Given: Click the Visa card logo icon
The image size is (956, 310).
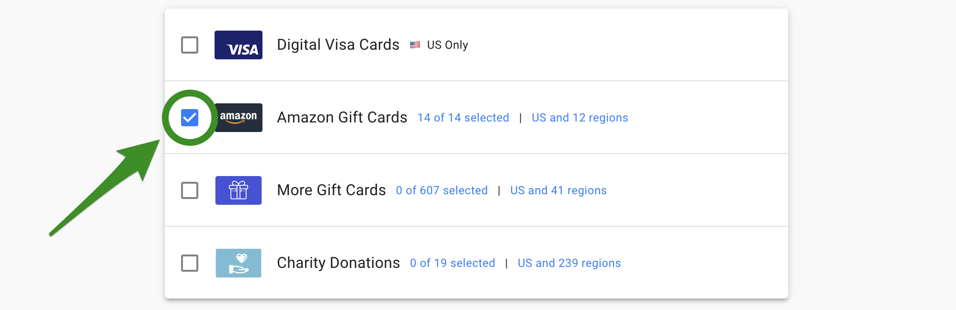Looking at the screenshot, I should pyautogui.click(x=239, y=45).
